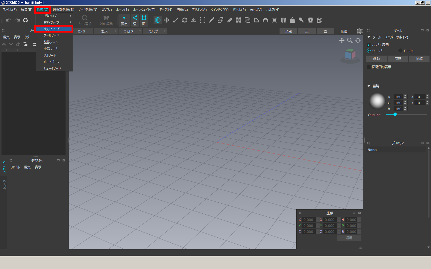The width and height of the screenshot is (431, 269).
Task: Click the 拡縮 button
Action: click(419, 59)
